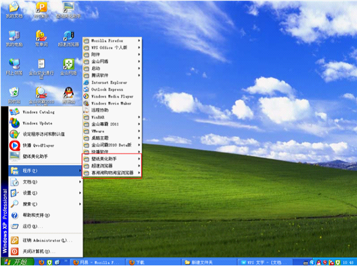Launch 快播 QvodPlayer from the Start menu
This screenshot has height=266, width=357.
click(x=46, y=146)
